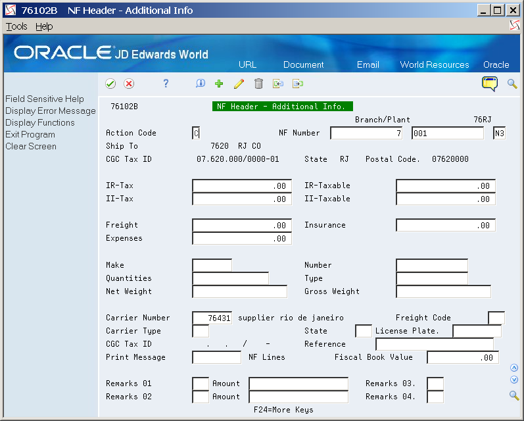The image size is (524, 421).
Task: Click the green plus add icon
Action: tap(219, 84)
